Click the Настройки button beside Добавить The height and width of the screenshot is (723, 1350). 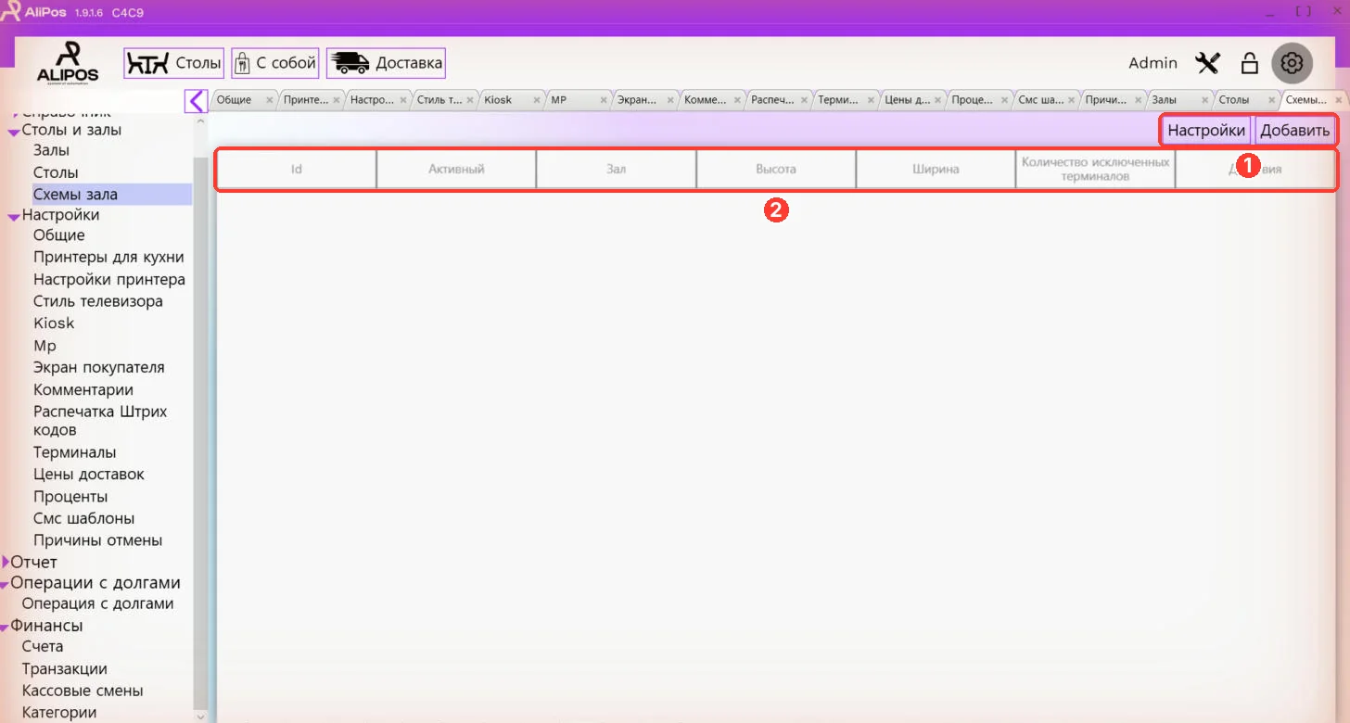(x=1205, y=131)
